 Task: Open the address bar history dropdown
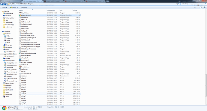176,4
